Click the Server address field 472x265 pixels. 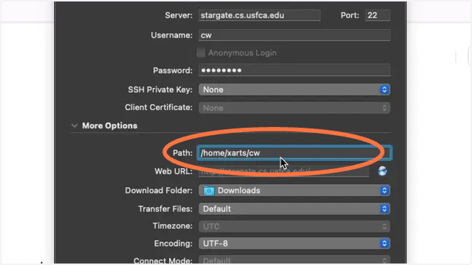tap(259, 15)
